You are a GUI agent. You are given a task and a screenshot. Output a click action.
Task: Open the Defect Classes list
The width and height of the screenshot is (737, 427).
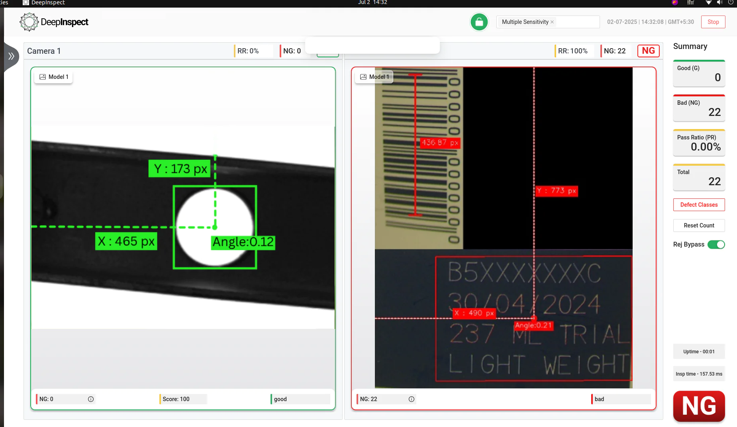click(x=699, y=205)
